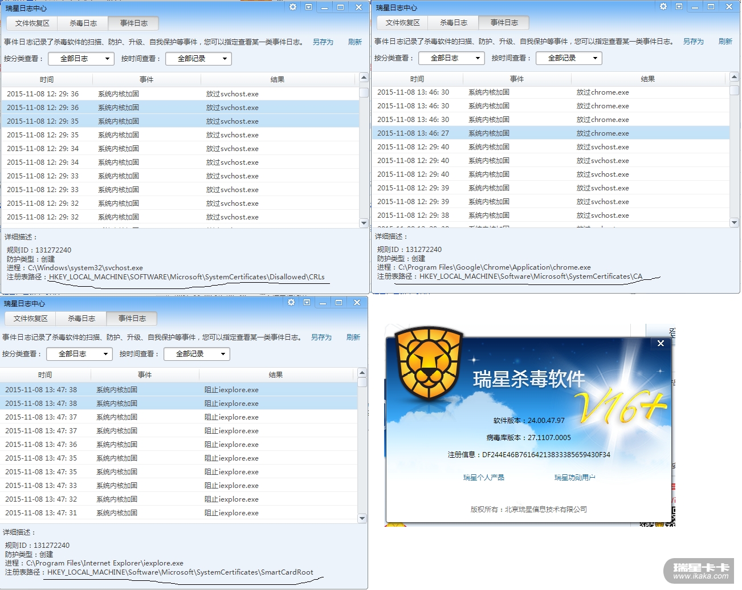Screen dimensions: 742x590
Task: Open title-bar menu arrow icon in chrome.exe log window
Action: 679,6
